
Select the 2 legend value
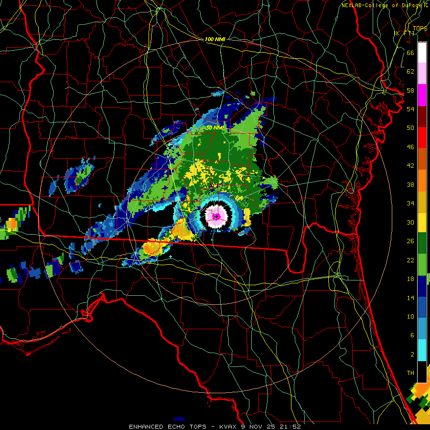point(412,355)
